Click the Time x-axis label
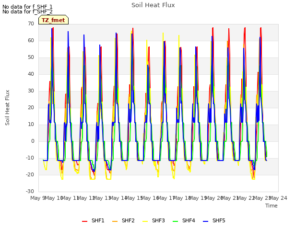307x230 pixels. [272, 206]
